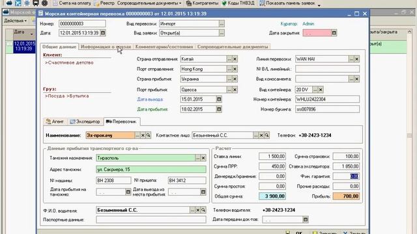Screen dimensions: 417x234
Task: Open the calendar for Дата прибытия на таможню
Action: 128,192
